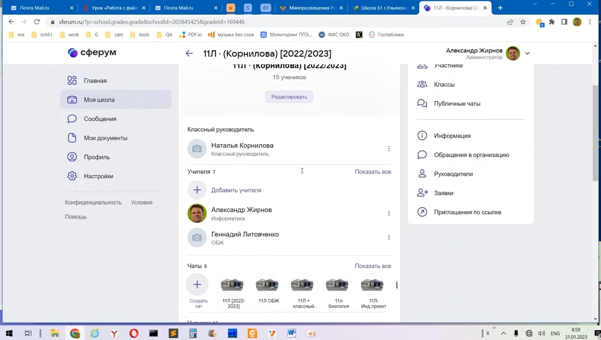This screenshot has height=340, width=601.
Task: Open the Условия link
Action: (142, 202)
